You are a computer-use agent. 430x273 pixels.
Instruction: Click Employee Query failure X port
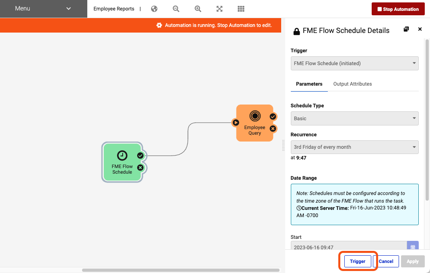(x=273, y=129)
